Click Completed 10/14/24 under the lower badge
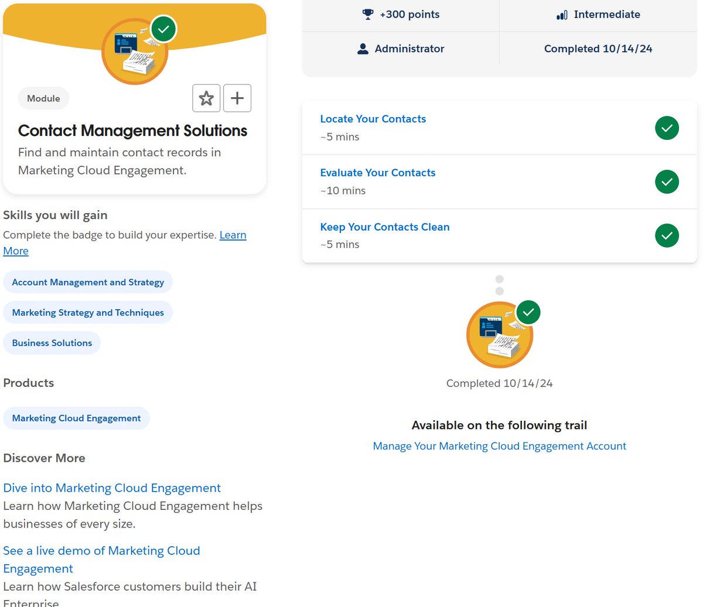703x607 pixels. coord(500,383)
